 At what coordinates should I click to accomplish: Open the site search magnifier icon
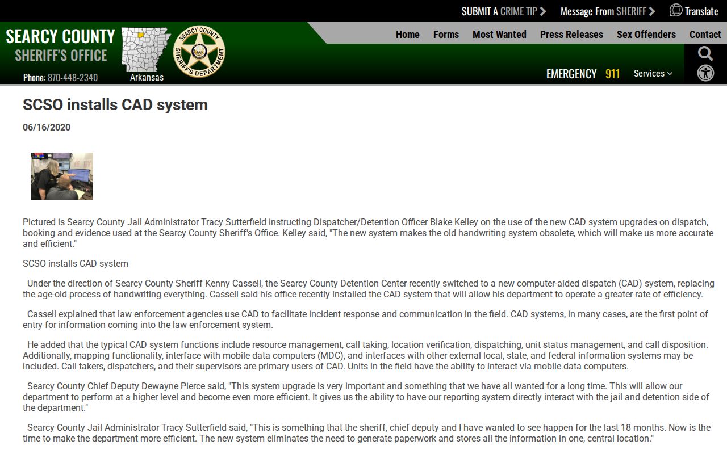(705, 54)
